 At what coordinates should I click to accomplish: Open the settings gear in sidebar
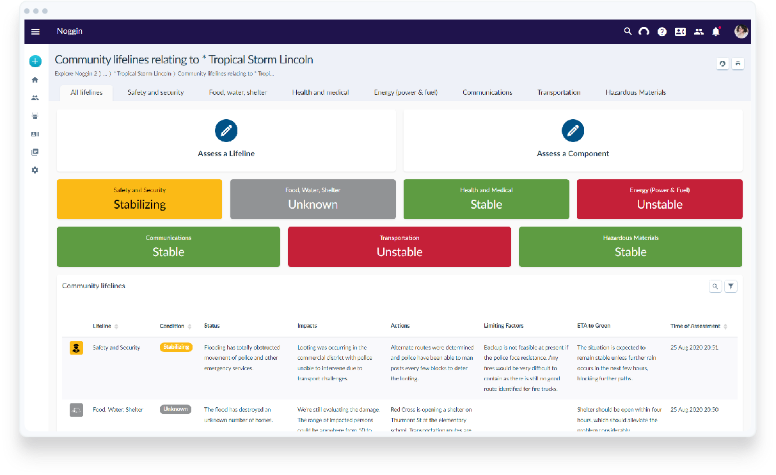pos(35,170)
